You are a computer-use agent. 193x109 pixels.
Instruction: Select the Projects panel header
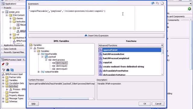point(7,8)
